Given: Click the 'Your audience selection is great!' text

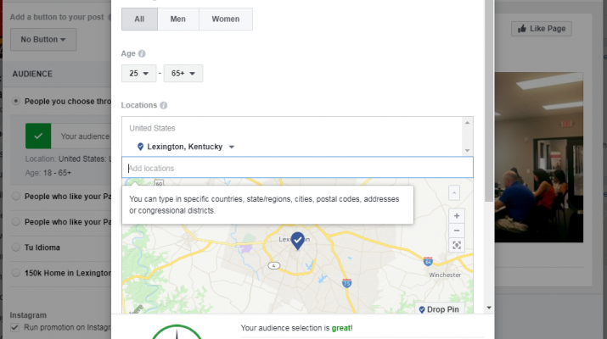Looking at the screenshot, I should [296, 328].
